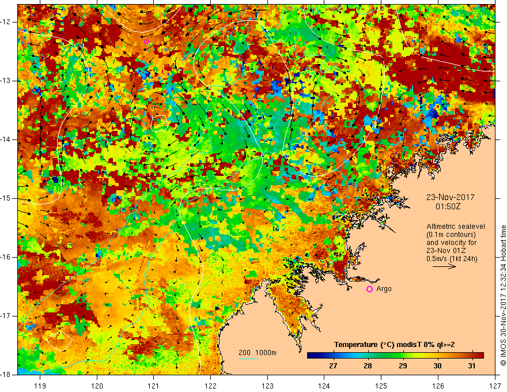Click the Argo float marker near 121E 12S

pos(146,42)
